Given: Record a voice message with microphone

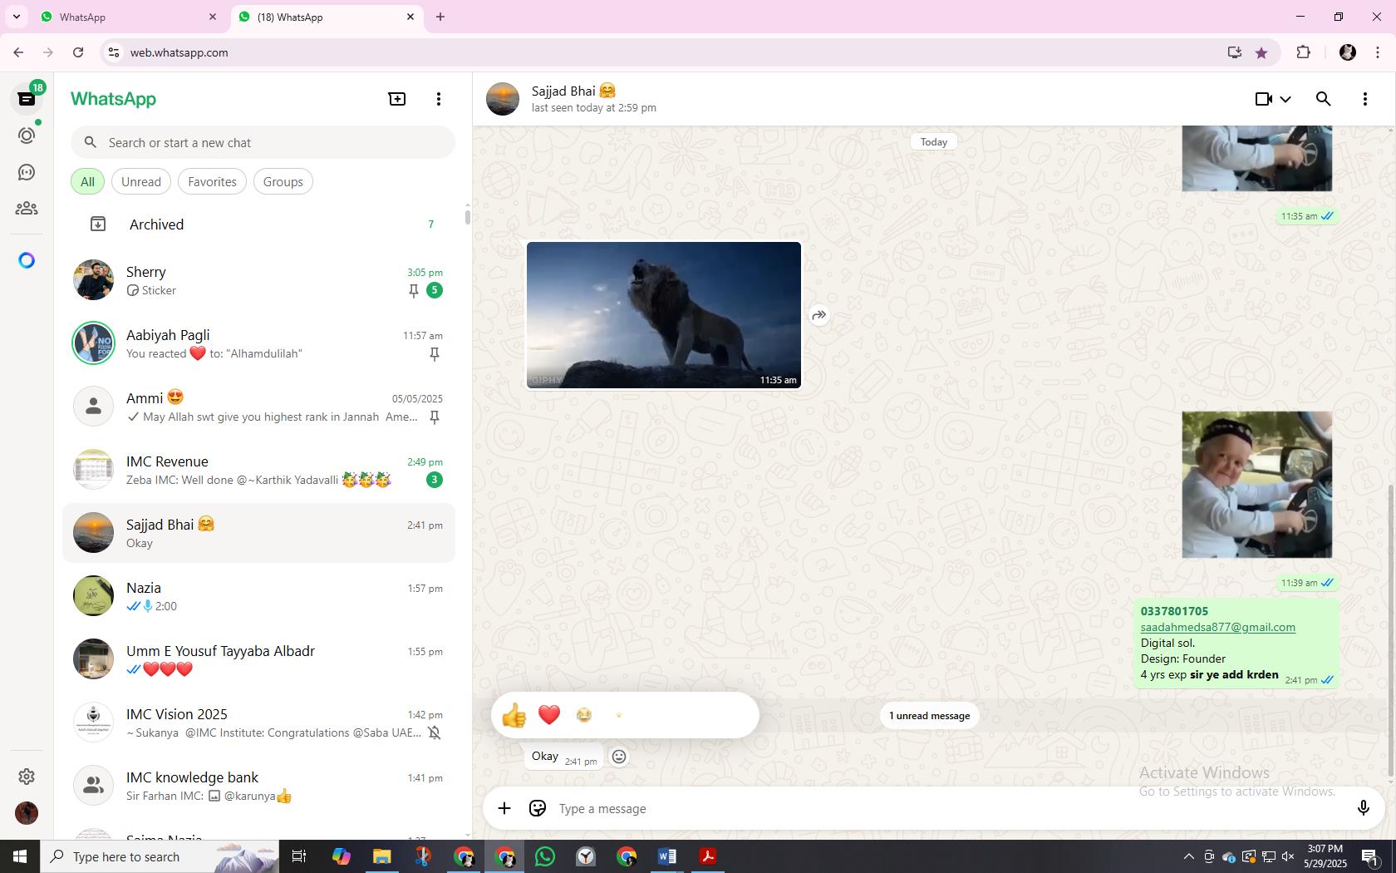Looking at the screenshot, I should 1364,808.
